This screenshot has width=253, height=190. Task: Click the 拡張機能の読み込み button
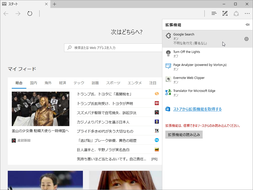184,135
